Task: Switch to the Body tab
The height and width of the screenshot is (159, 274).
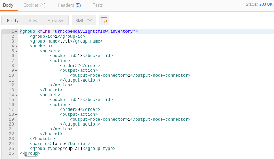Action: (8, 5)
